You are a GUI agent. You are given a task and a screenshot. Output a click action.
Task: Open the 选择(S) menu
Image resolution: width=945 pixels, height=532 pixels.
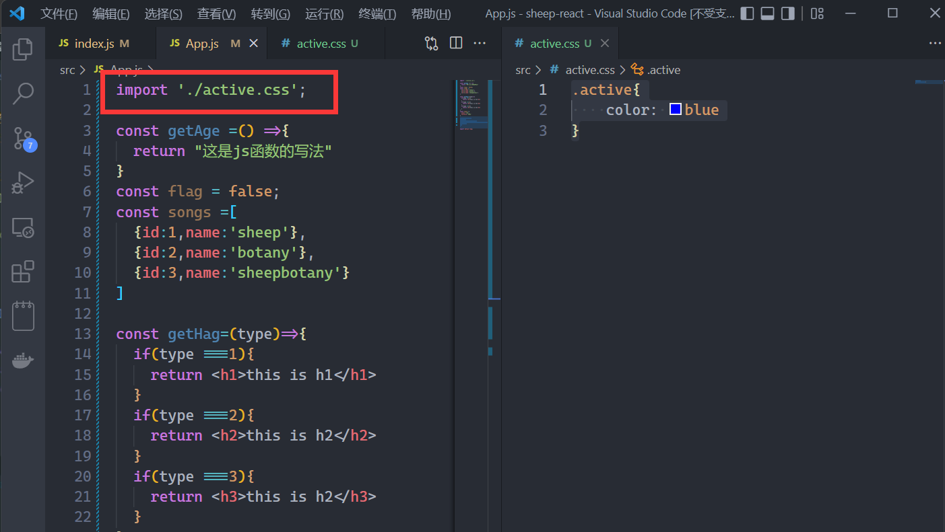[x=164, y=14]
